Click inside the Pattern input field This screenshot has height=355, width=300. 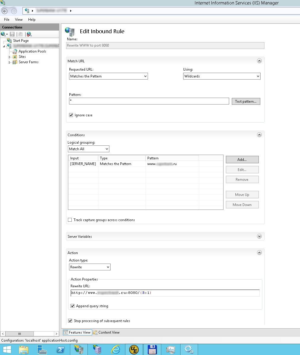(x=149, y=101)
